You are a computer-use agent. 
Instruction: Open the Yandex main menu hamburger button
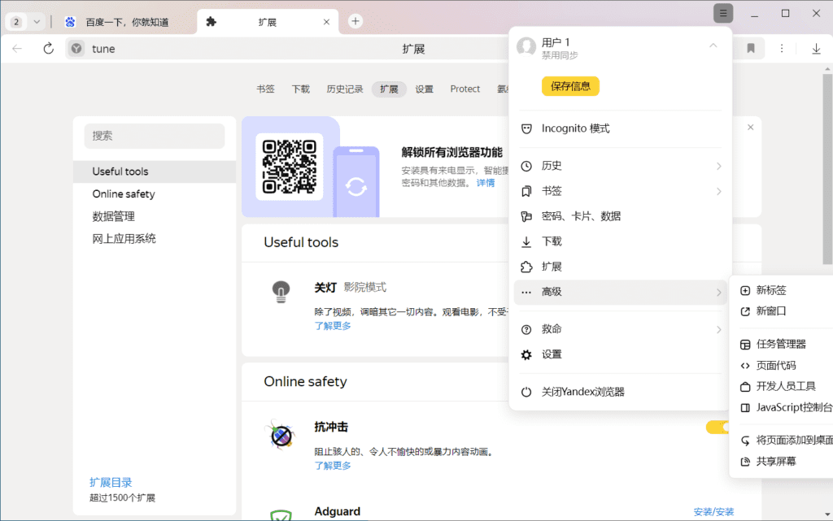pos(723,13)
